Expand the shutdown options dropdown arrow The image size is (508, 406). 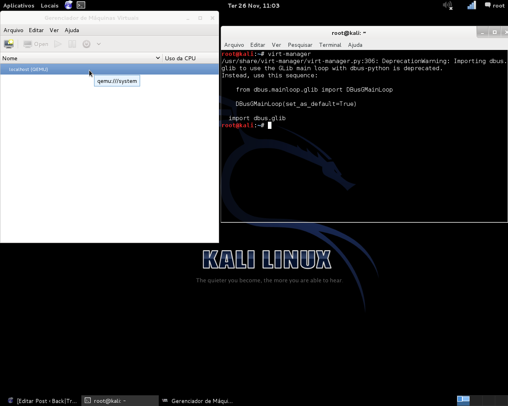point(99,44)
